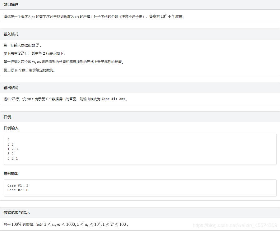Click the 输入格式 section heading
This screenshot has width=280, height=231.
11,34
